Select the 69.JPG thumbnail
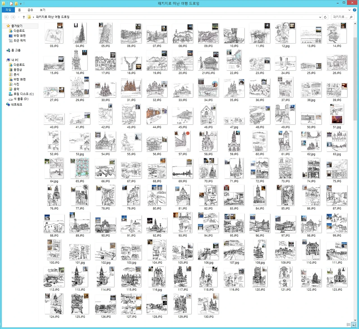 [x=183, y=169]
